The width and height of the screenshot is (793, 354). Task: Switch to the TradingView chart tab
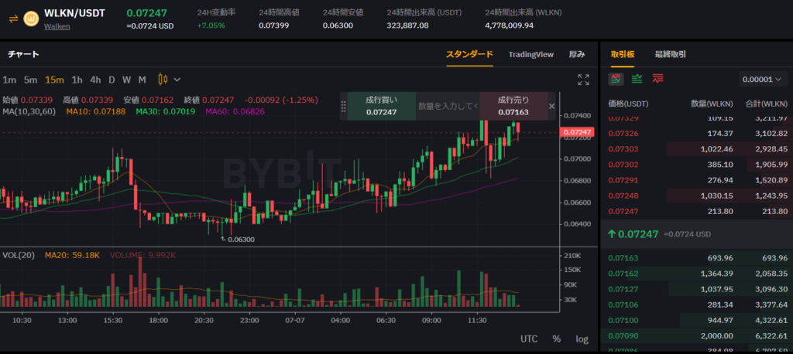(531, 54)
